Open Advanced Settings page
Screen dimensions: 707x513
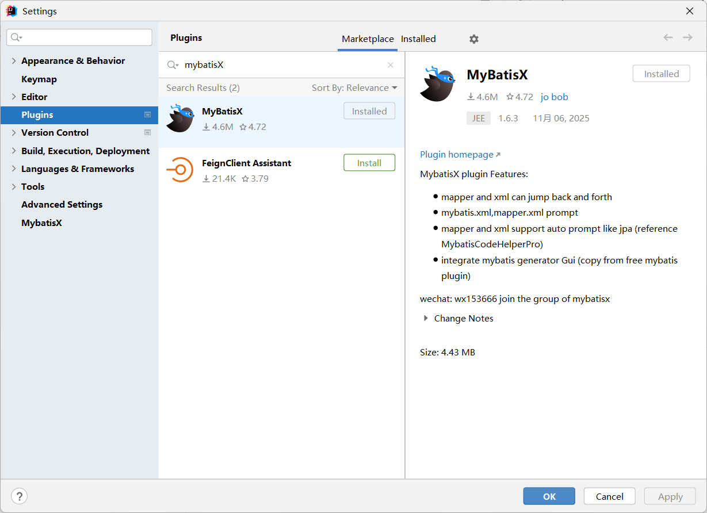tap(62, 205)
